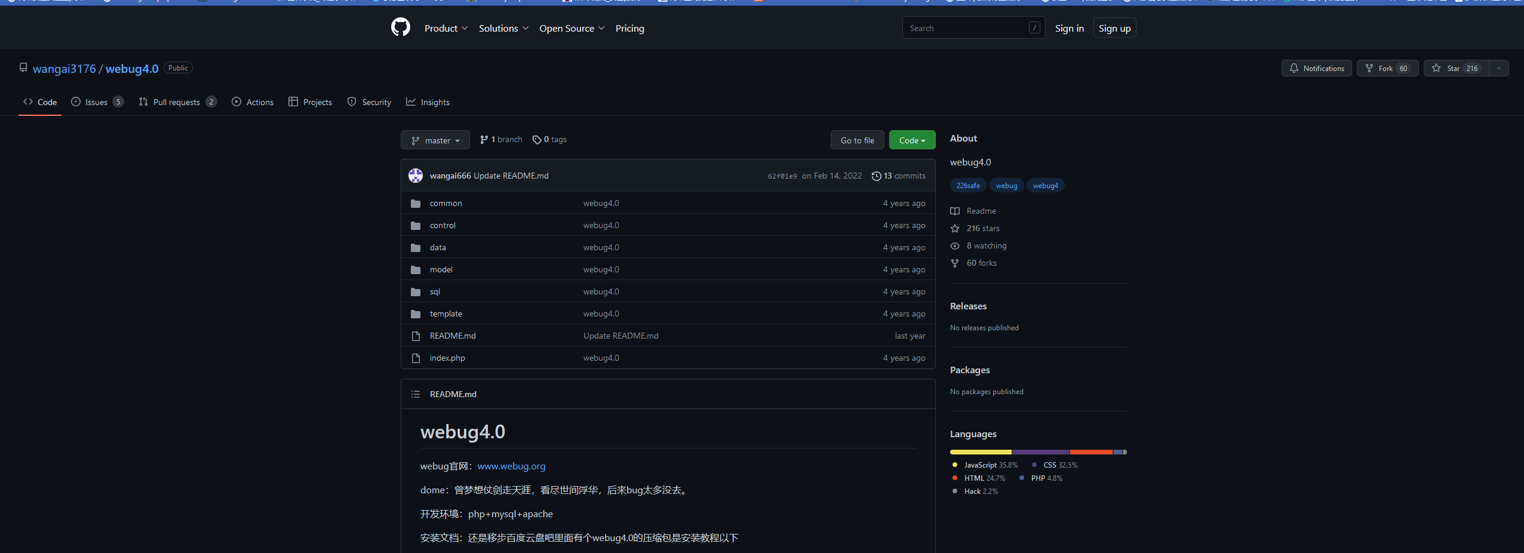The height and width of the screenshot is (553, 1524).
Task: Click the index.php file icon
Action: pyautogui.click(x=416, y=358)
